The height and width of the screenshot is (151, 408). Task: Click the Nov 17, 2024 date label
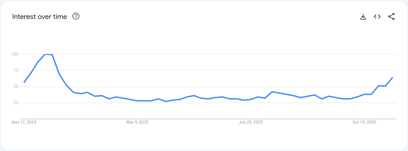click(x=24, y=122)
